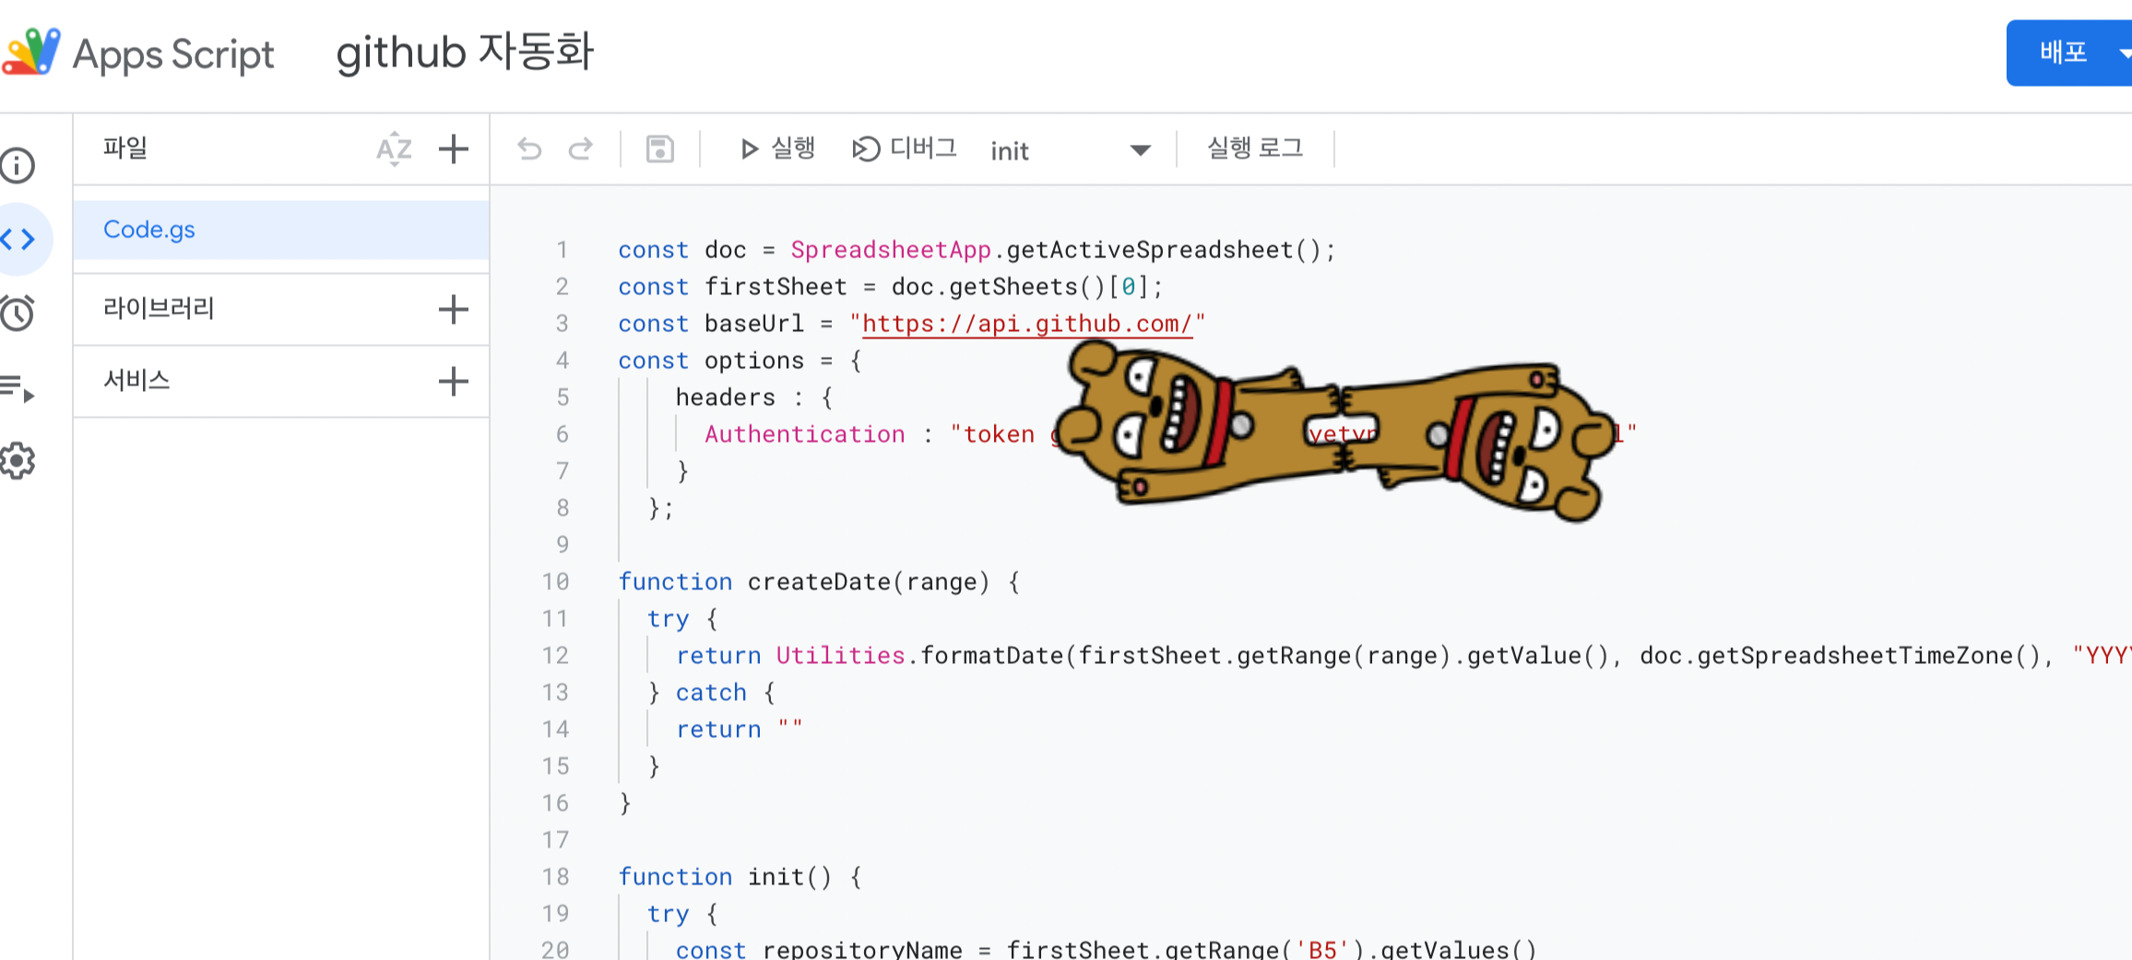The width and height of the screenshot is (2132, 960).
Task: Run the script with 실행 button
Action: 777,148
